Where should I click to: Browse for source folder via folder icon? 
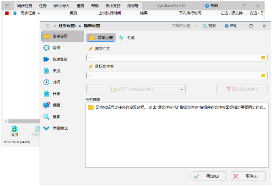coord(263,58)
